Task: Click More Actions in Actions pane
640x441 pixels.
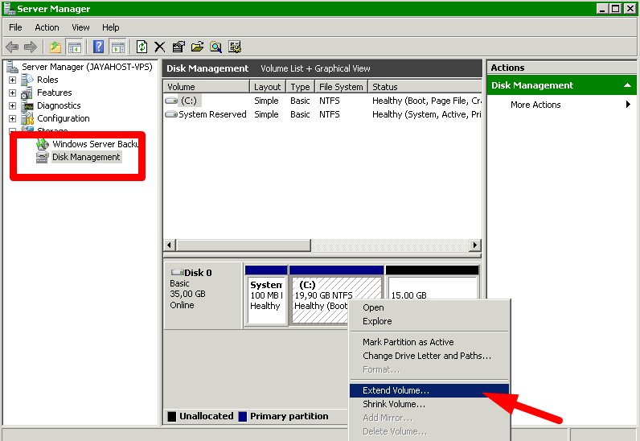Action: [535, 105]
